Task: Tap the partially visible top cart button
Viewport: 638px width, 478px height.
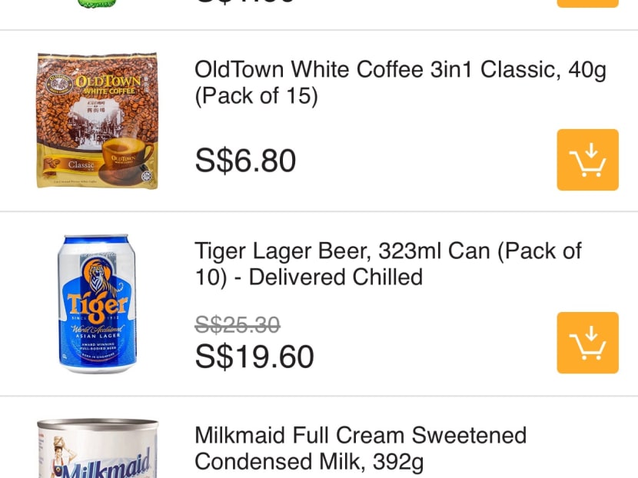Action: [587, 3]
